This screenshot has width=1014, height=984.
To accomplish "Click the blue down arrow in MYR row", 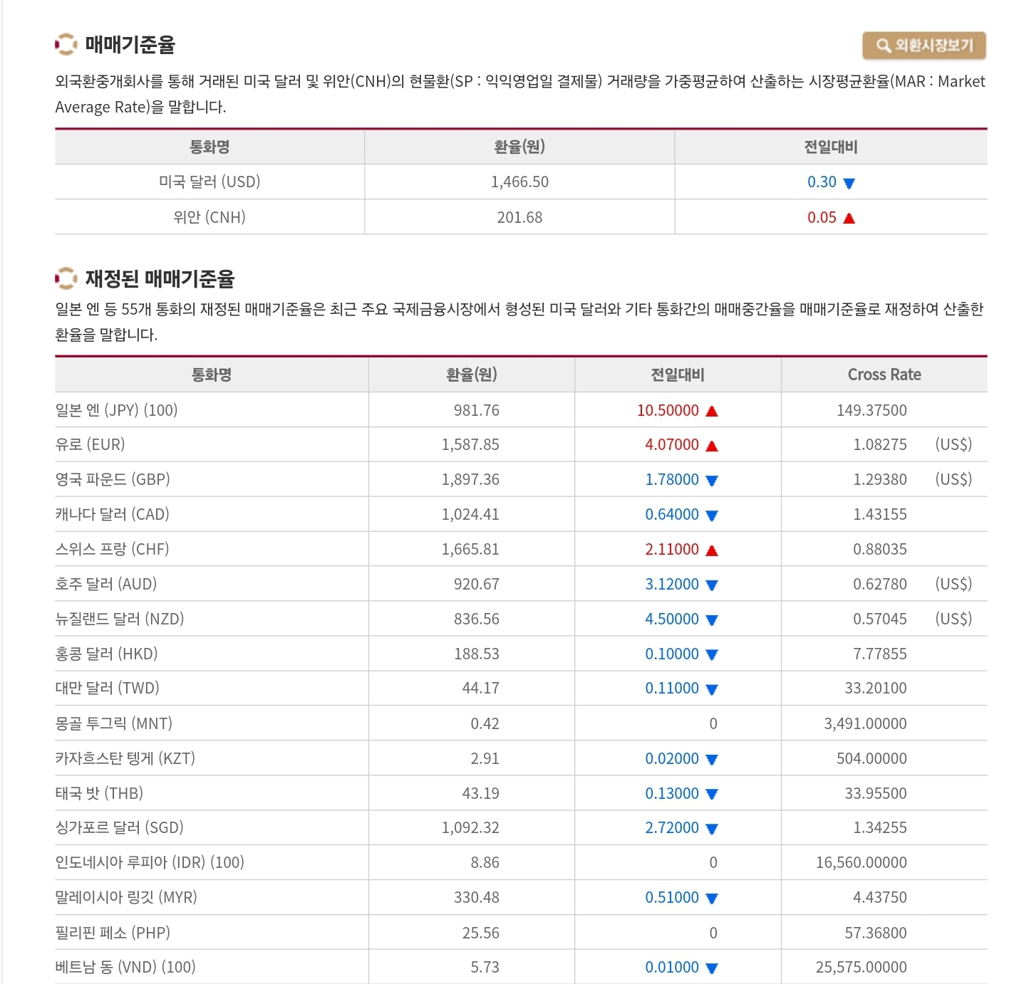I will click(712, 899).
